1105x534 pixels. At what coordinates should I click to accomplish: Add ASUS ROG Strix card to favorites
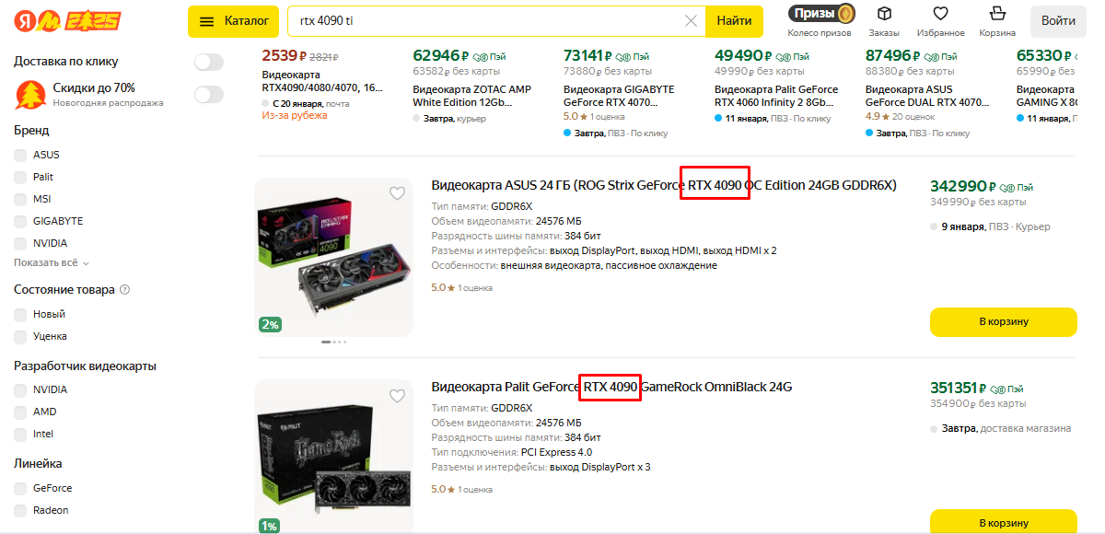(x=397, y=193)
